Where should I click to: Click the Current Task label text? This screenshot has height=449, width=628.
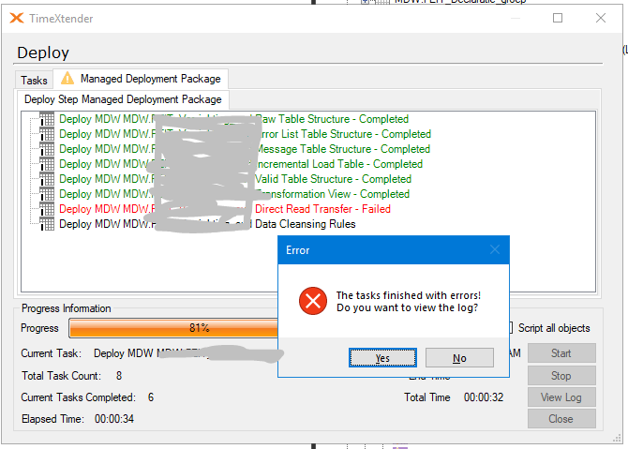pyautogui.click(x=51, y=353)
